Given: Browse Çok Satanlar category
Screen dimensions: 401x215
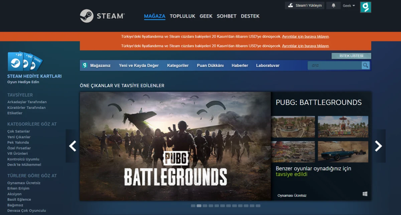Looking at the screenshot, I should [x=19, y=131].
